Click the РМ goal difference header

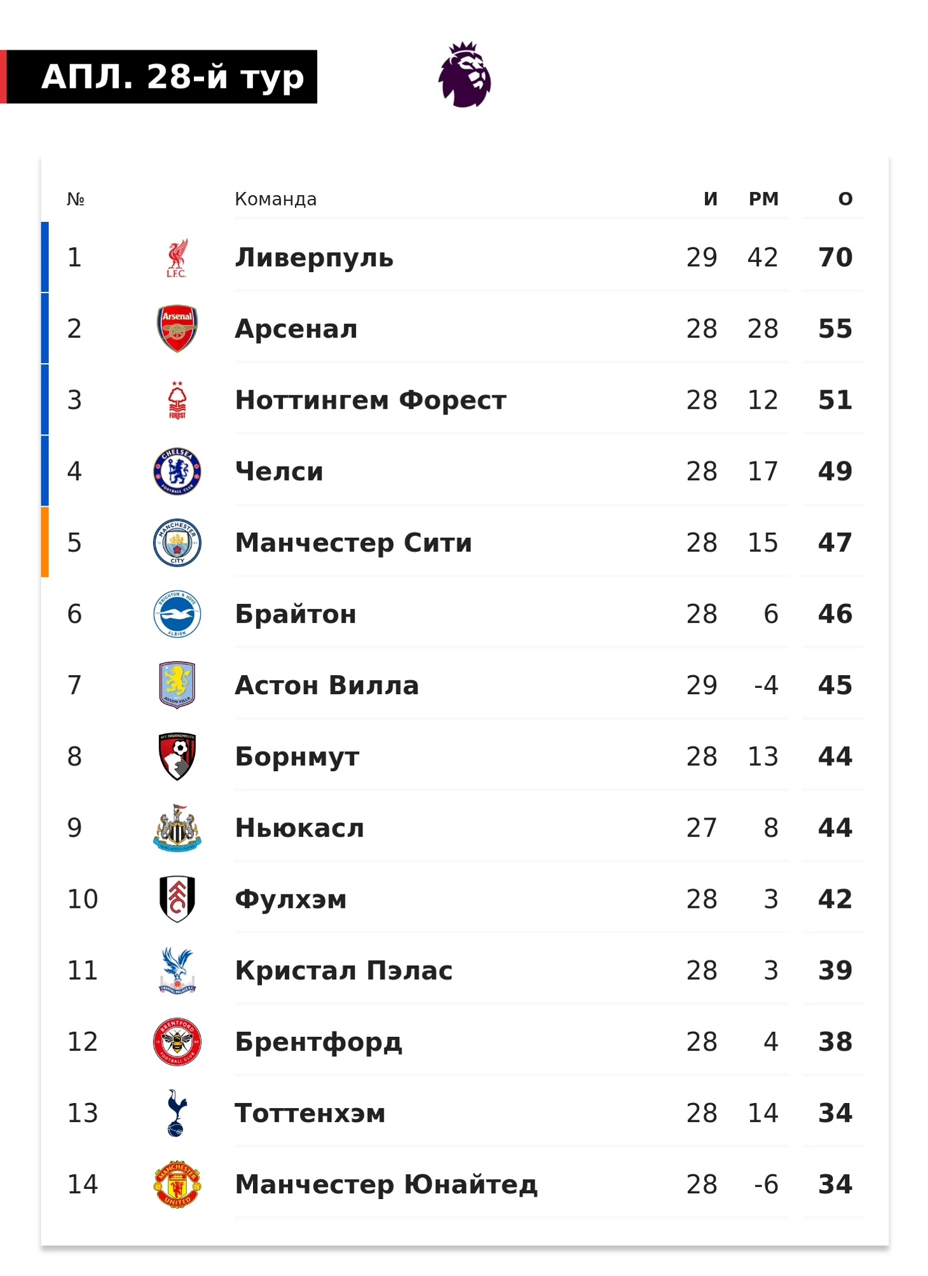[763, 199]
